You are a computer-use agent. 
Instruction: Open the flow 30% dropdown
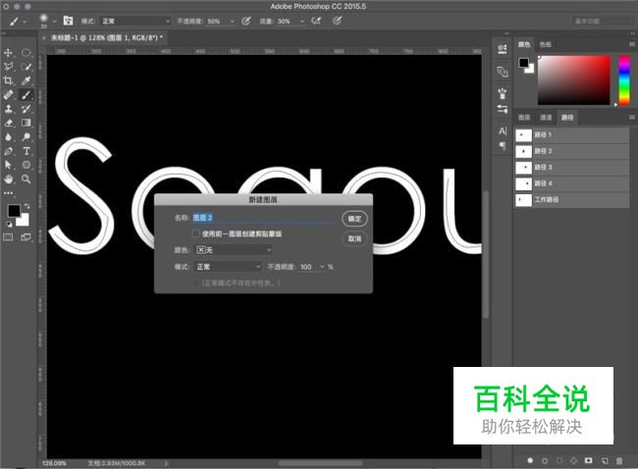click(x=302, y=22)
